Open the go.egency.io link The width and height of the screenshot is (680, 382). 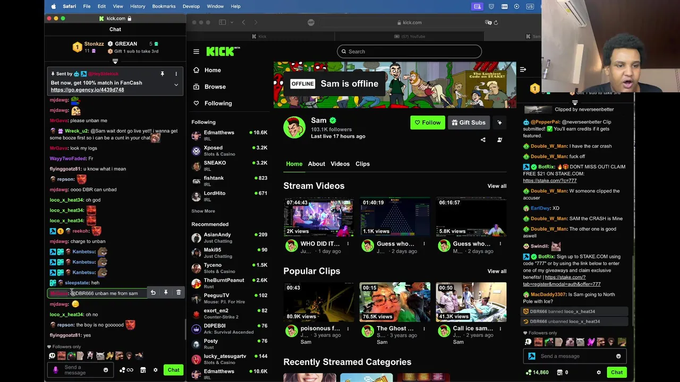pos(87,90)
